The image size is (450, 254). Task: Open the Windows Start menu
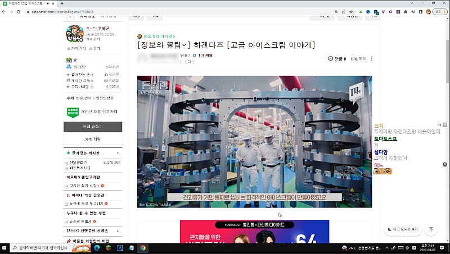coord(4,248)
